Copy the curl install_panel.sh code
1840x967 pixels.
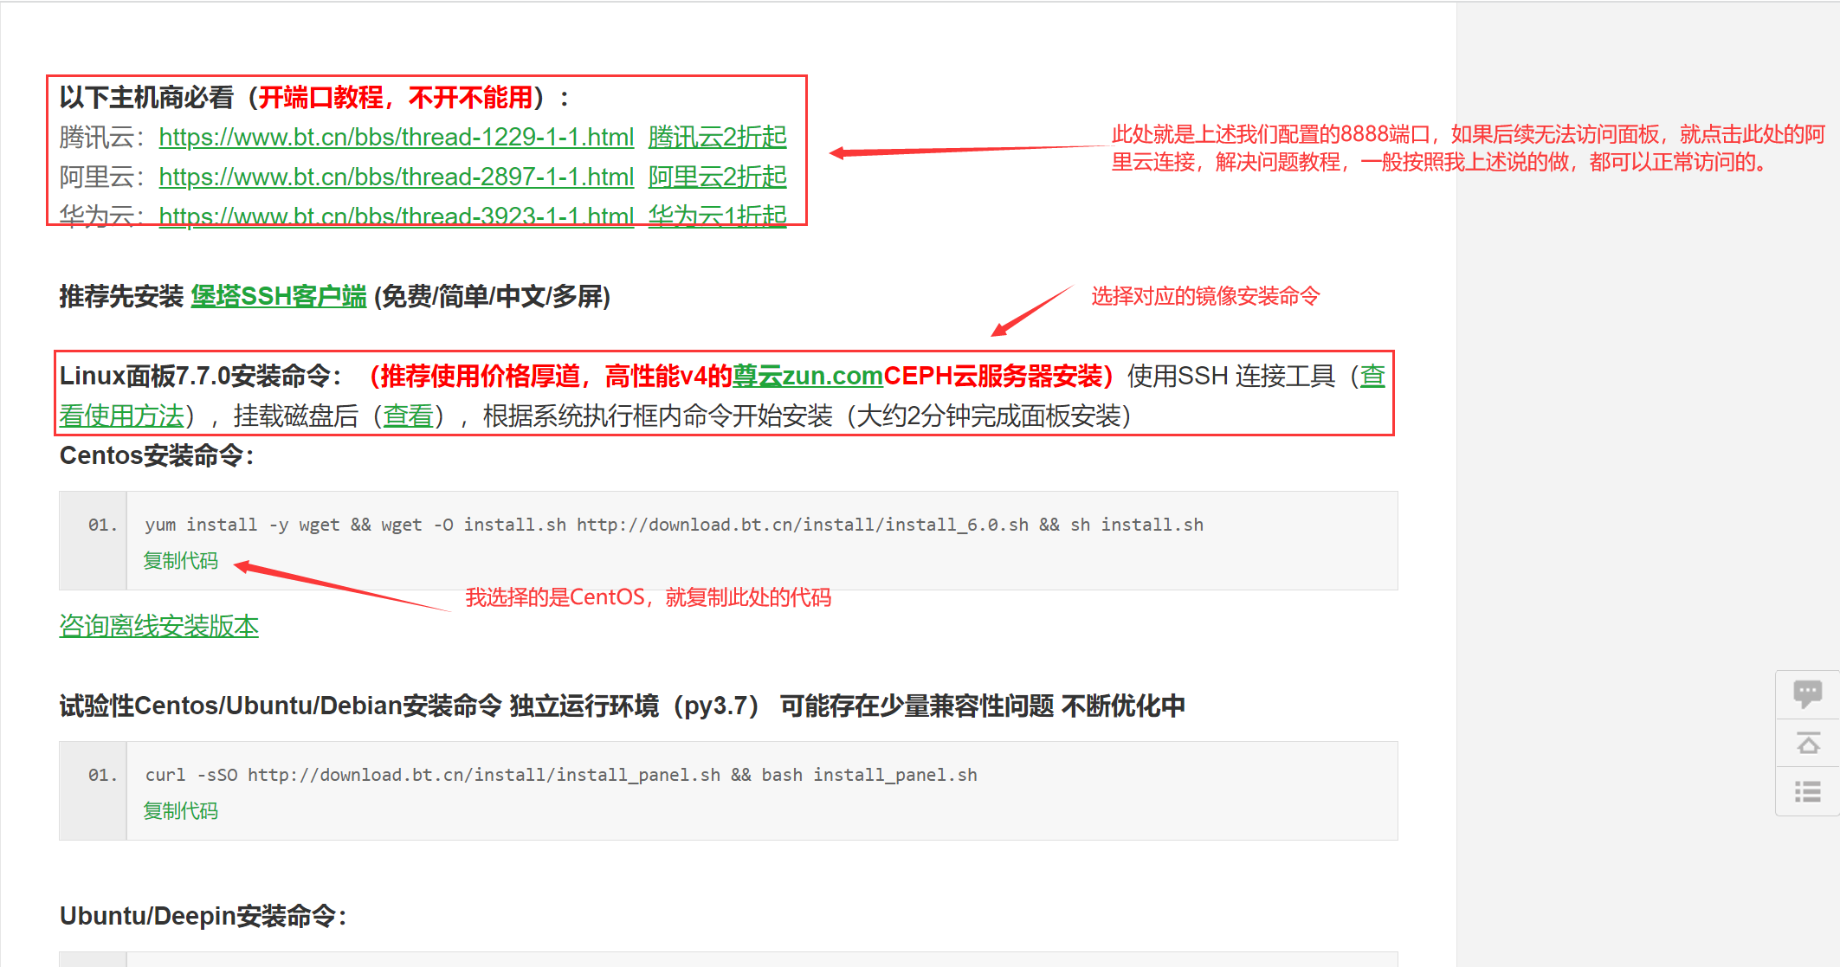(x=180, y=811)
